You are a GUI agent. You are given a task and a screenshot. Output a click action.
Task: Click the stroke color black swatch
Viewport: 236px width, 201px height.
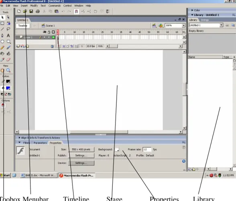point(8,81)
